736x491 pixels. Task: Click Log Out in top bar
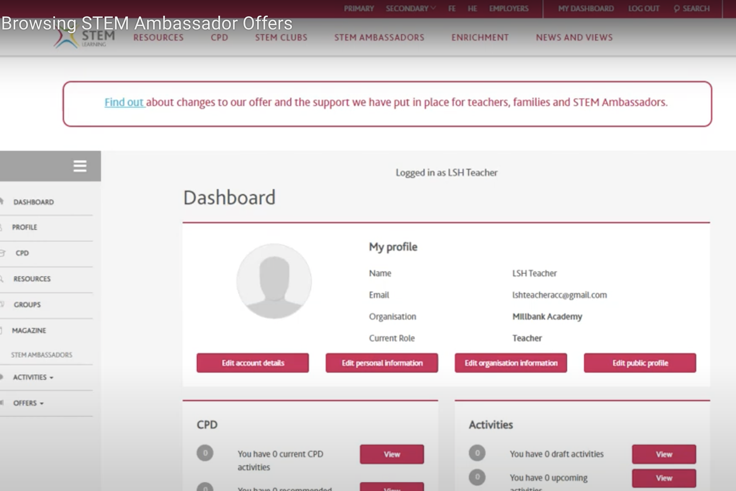pyautogui.click(x=643, y=8)
